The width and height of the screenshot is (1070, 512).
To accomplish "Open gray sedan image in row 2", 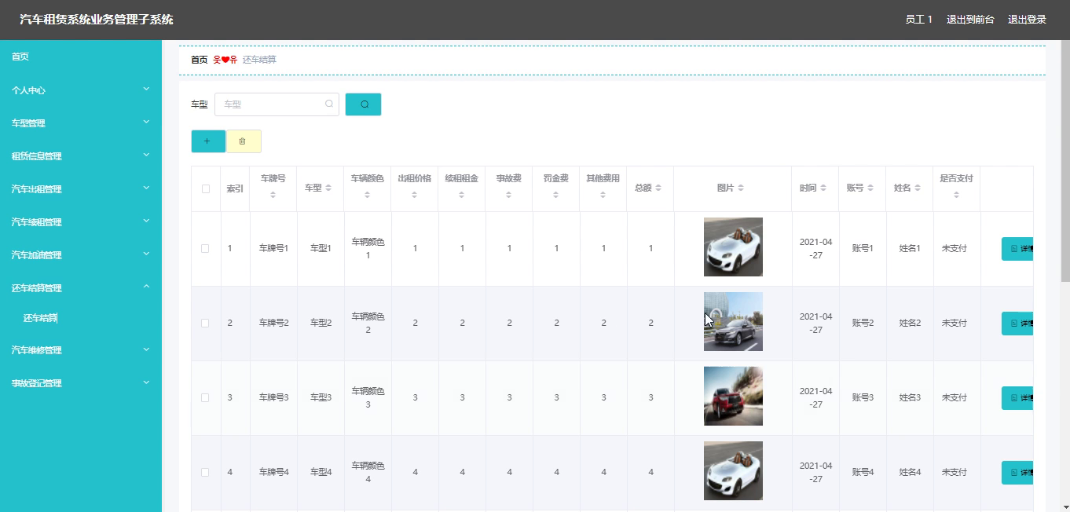I will point(733,321).
